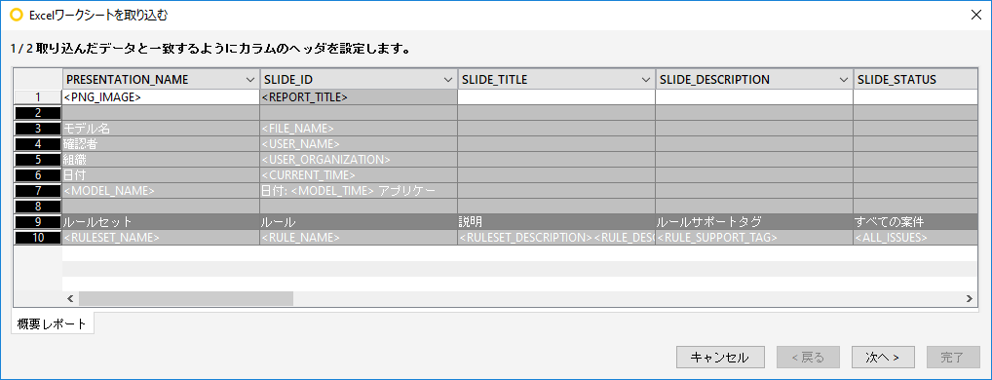992x380 pixels.
Task: Click the 日付 cell in row 6
Action: click(x=161, y=175)
